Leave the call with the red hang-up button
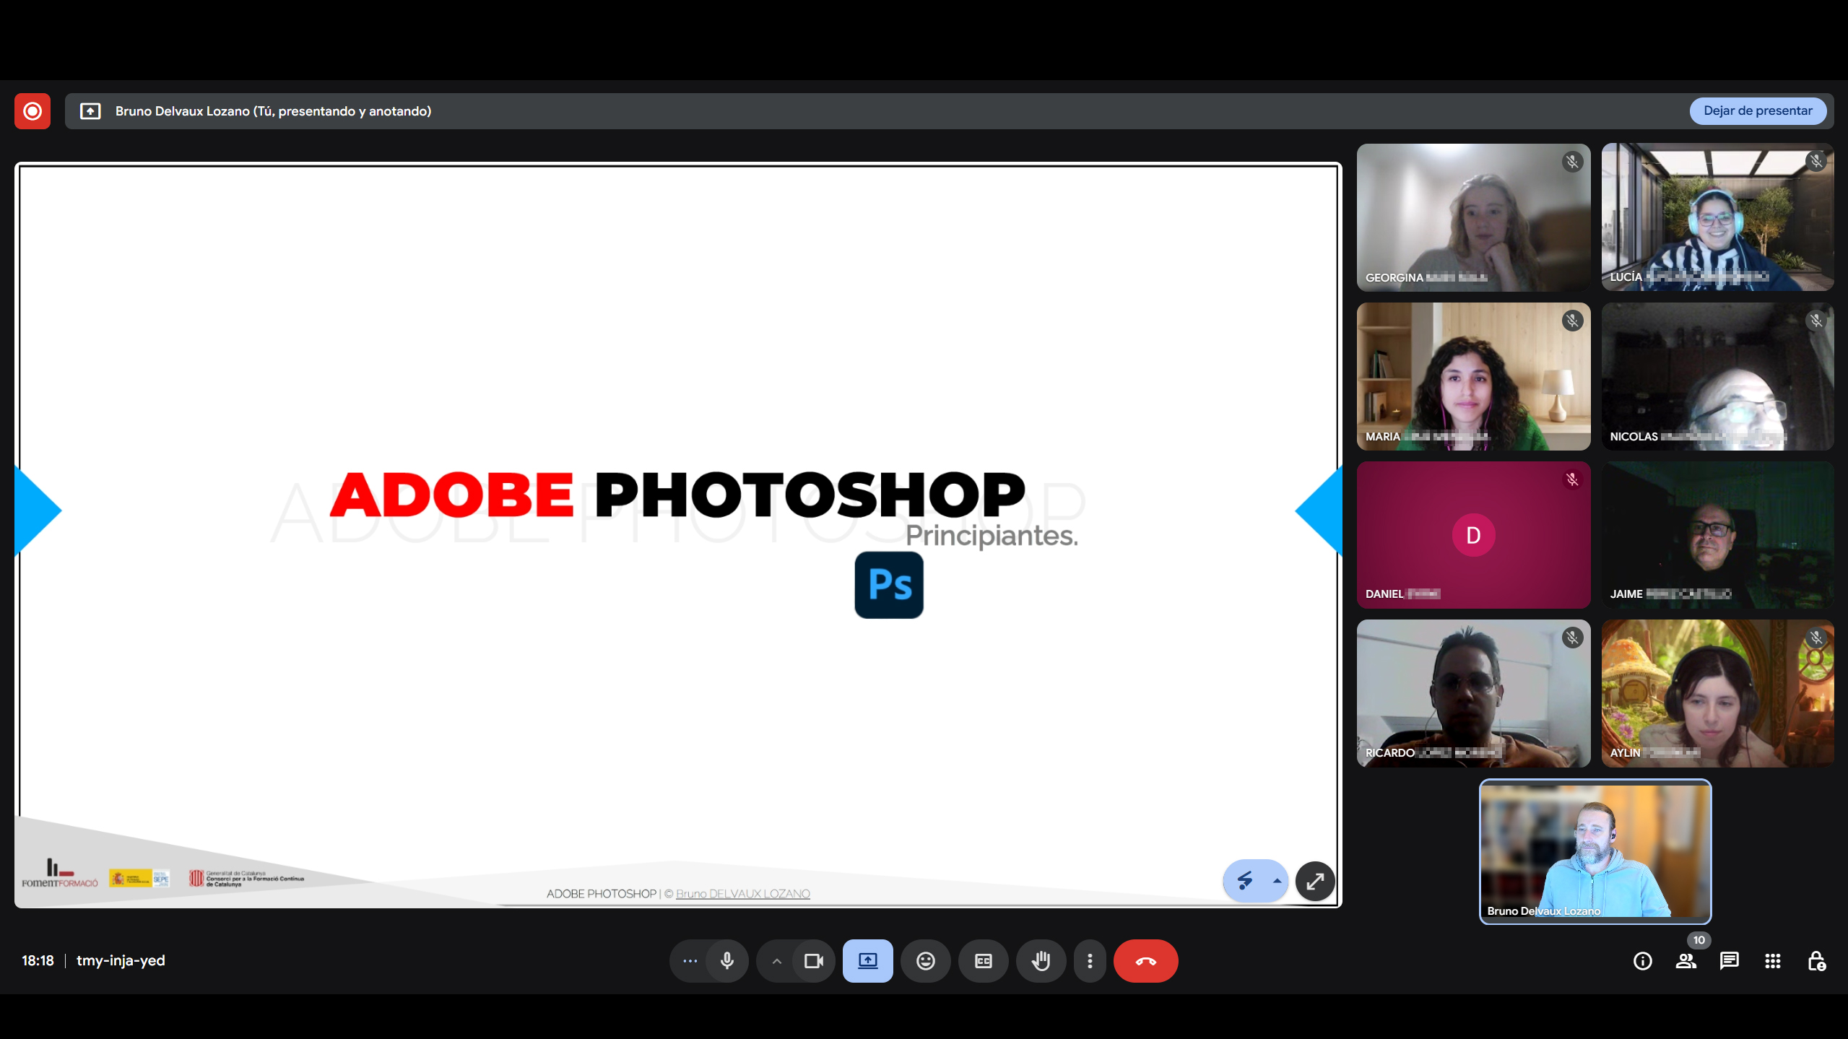This screenshot has height=1039, width=1848. click(1146, 961)
